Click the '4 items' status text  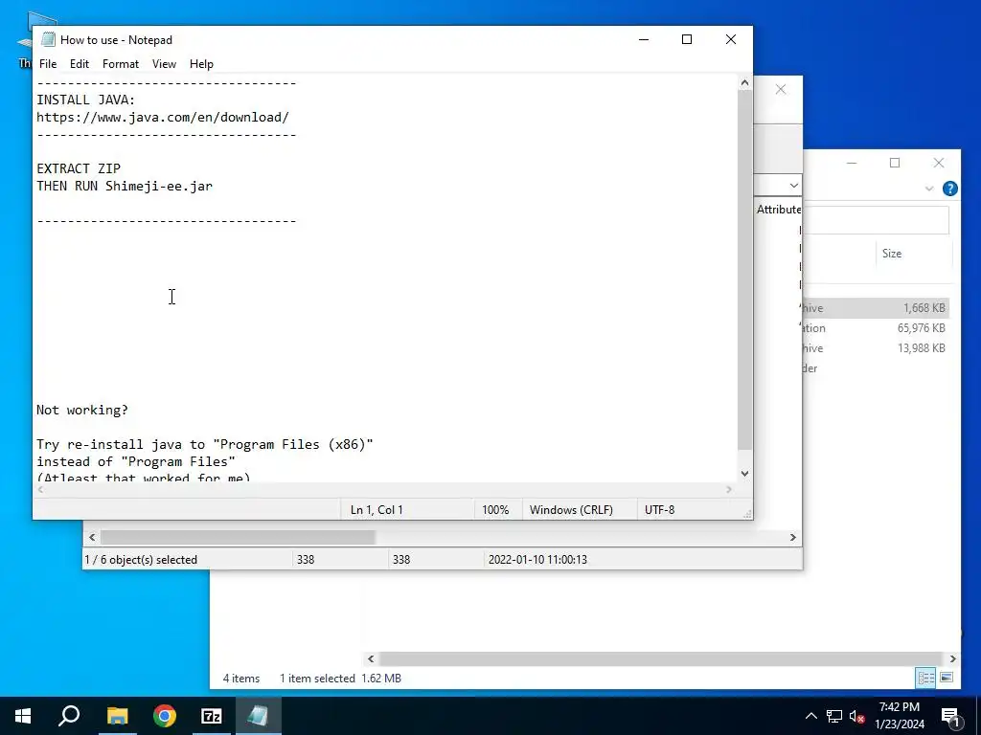240,679
